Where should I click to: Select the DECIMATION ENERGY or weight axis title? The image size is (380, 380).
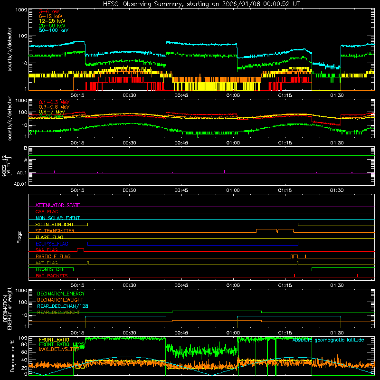tap(7, 308)
